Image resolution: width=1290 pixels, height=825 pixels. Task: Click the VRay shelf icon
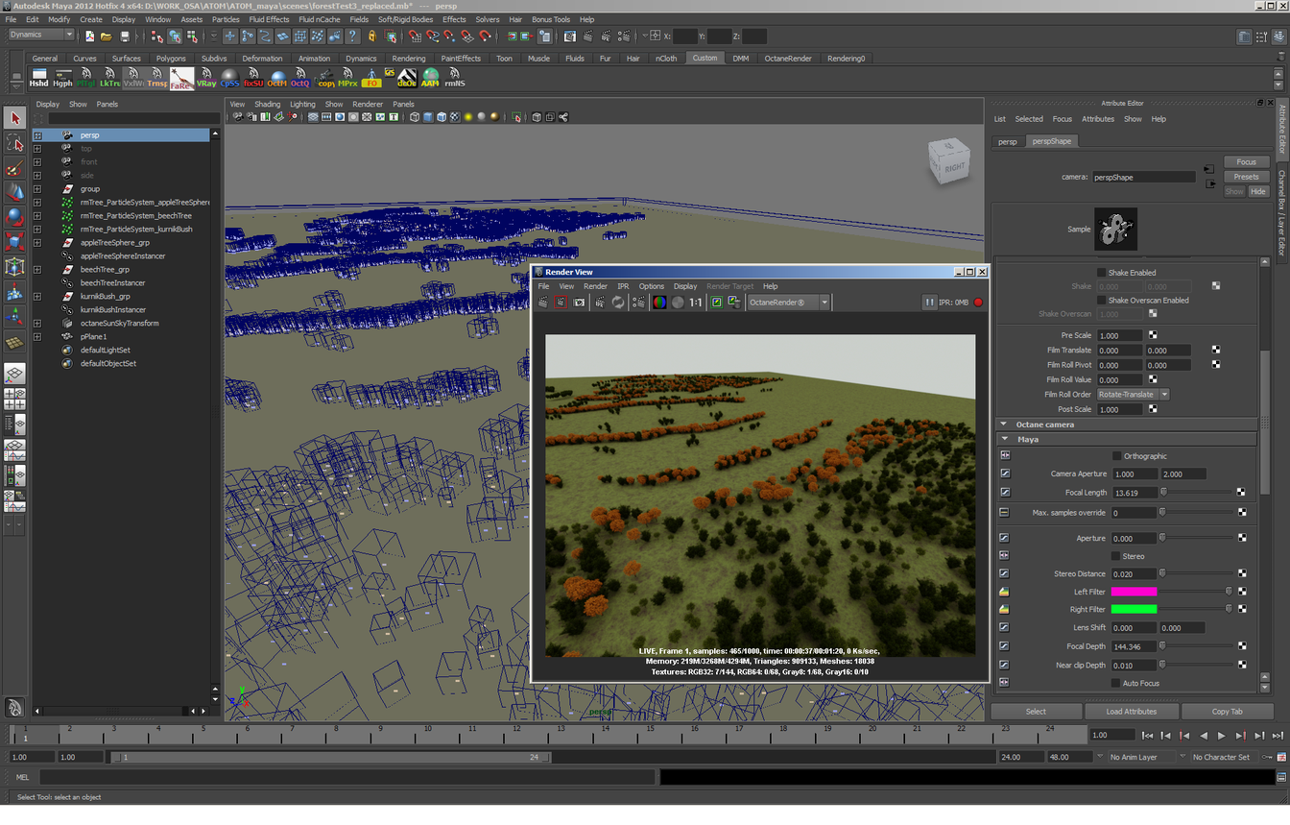coord(205,78)
